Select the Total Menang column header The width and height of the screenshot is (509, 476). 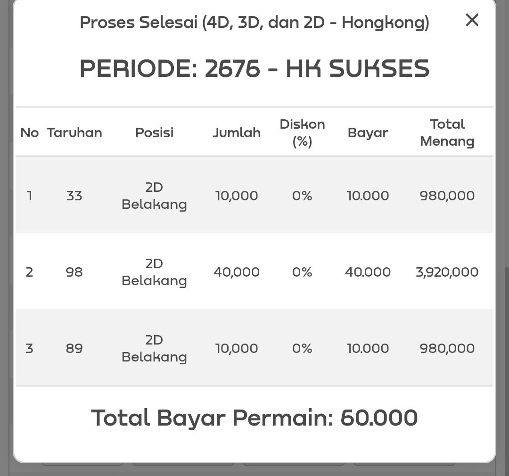(x=447, y=133)
